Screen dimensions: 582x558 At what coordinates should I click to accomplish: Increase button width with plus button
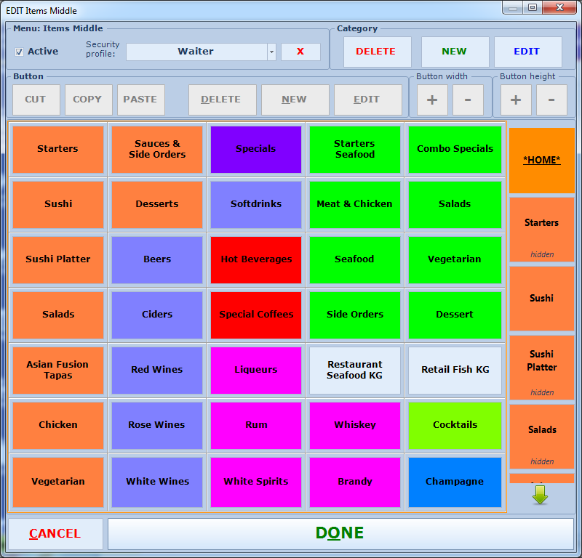(x=432, y=100)
